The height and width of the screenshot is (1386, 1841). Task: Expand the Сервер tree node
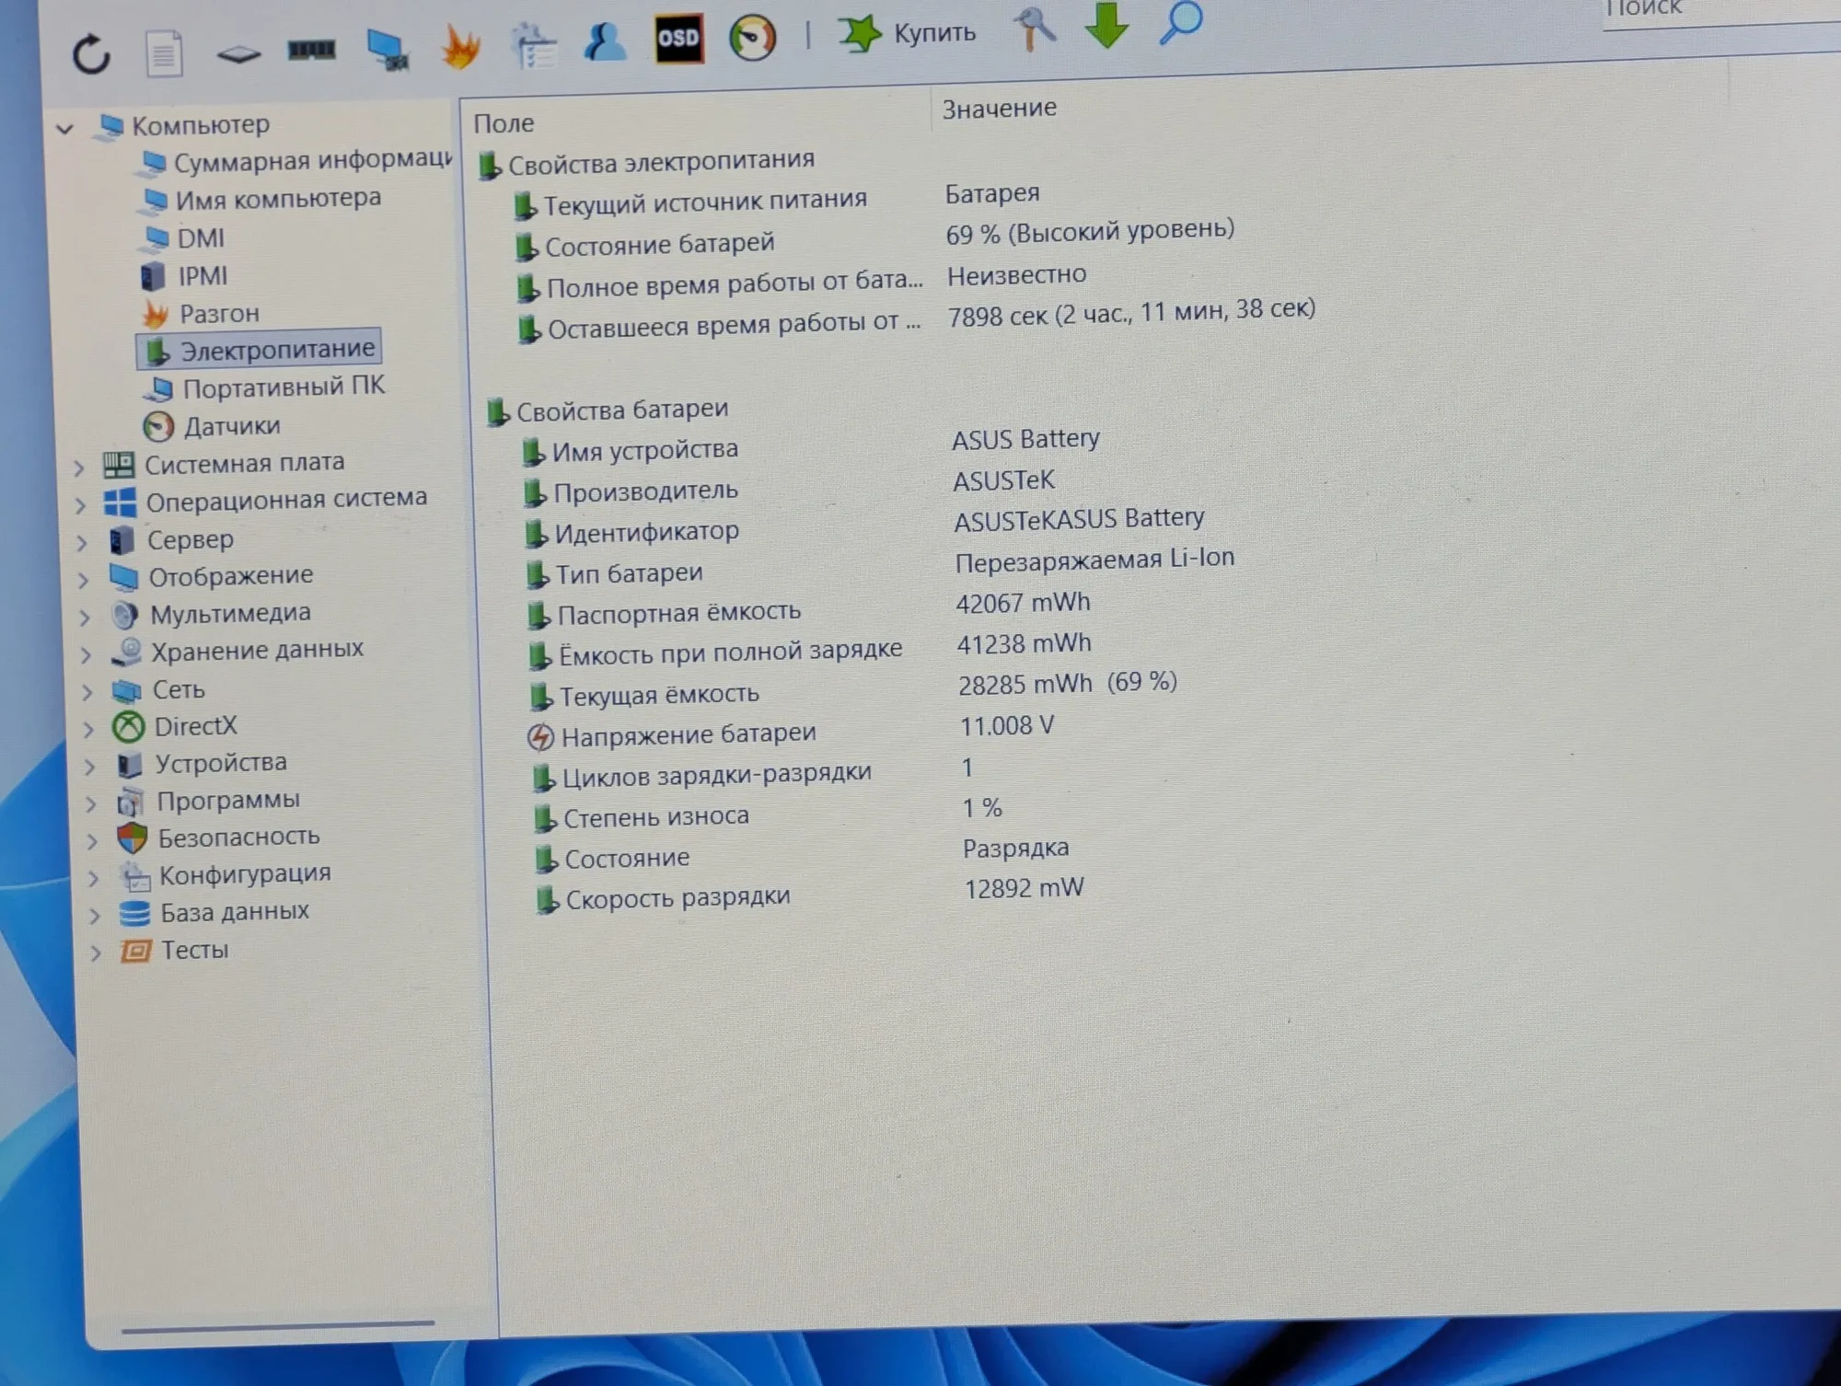(x=82, y=542)
